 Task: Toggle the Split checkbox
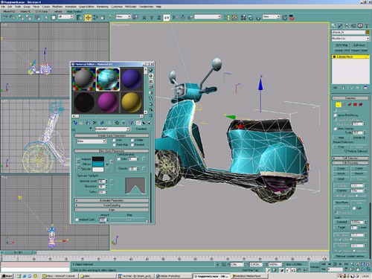[x=354, y=208]
